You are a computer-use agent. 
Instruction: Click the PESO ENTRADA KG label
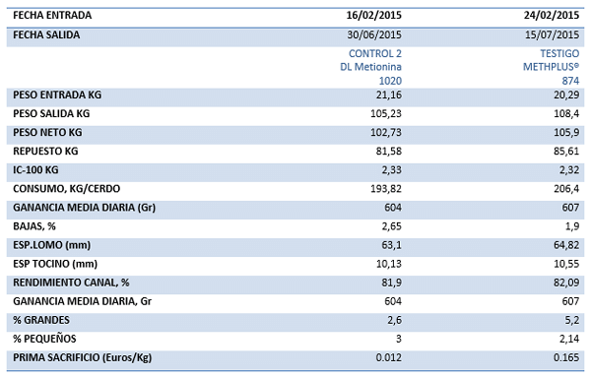click(57, 94)
